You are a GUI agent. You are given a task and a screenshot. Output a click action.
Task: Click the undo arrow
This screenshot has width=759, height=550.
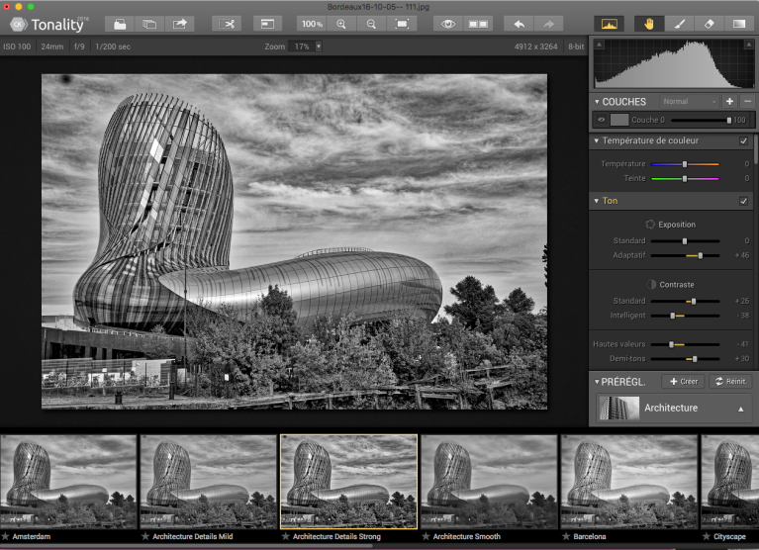click(x=520, y=23)
